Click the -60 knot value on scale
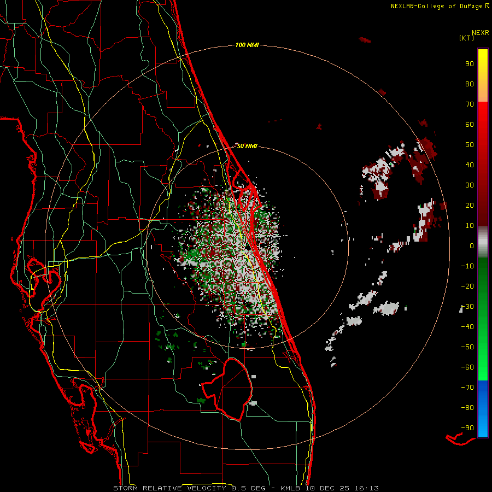 [x=467, y=367]
